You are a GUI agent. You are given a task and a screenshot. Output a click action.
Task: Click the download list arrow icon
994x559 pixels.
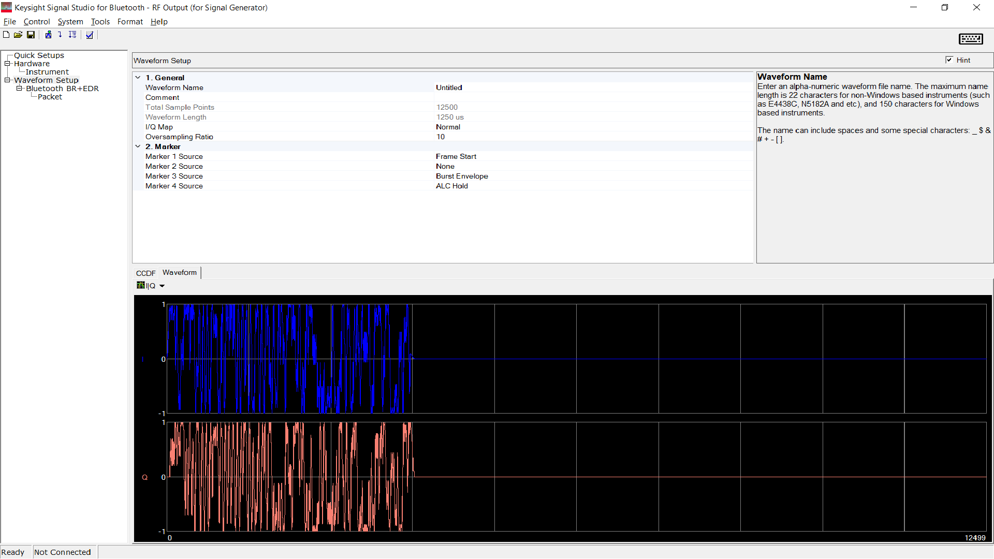tap(72, 35)
